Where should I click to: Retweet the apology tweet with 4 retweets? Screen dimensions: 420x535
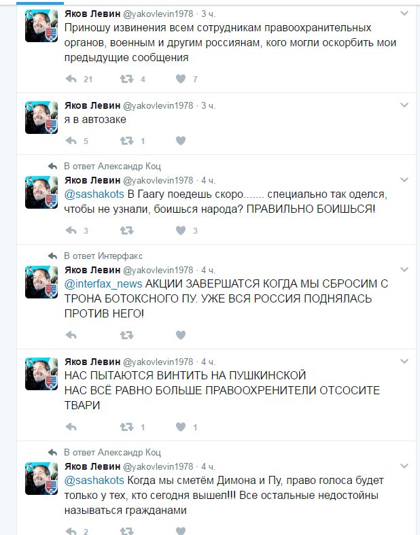126,79
